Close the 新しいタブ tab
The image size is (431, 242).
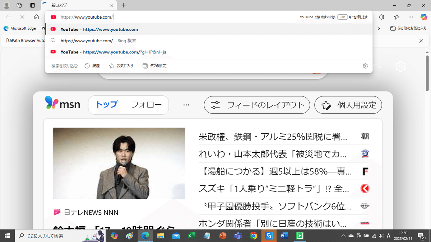click(112, 5)
